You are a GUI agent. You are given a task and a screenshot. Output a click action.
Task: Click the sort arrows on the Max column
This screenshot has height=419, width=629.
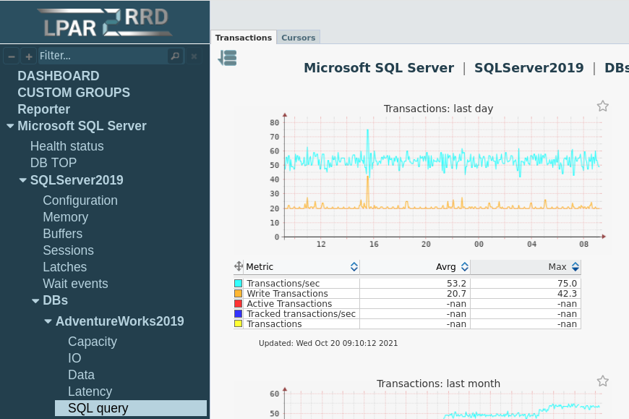(575, 266)
